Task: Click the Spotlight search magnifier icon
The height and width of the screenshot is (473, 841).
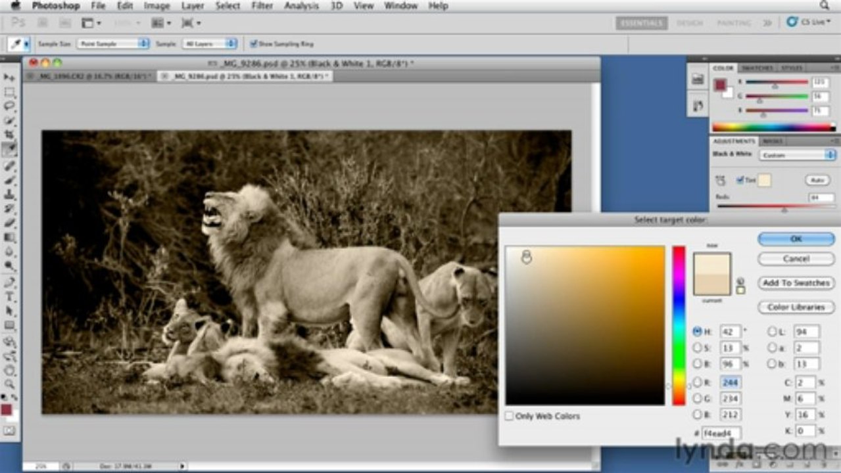Action: pos(824,6)
